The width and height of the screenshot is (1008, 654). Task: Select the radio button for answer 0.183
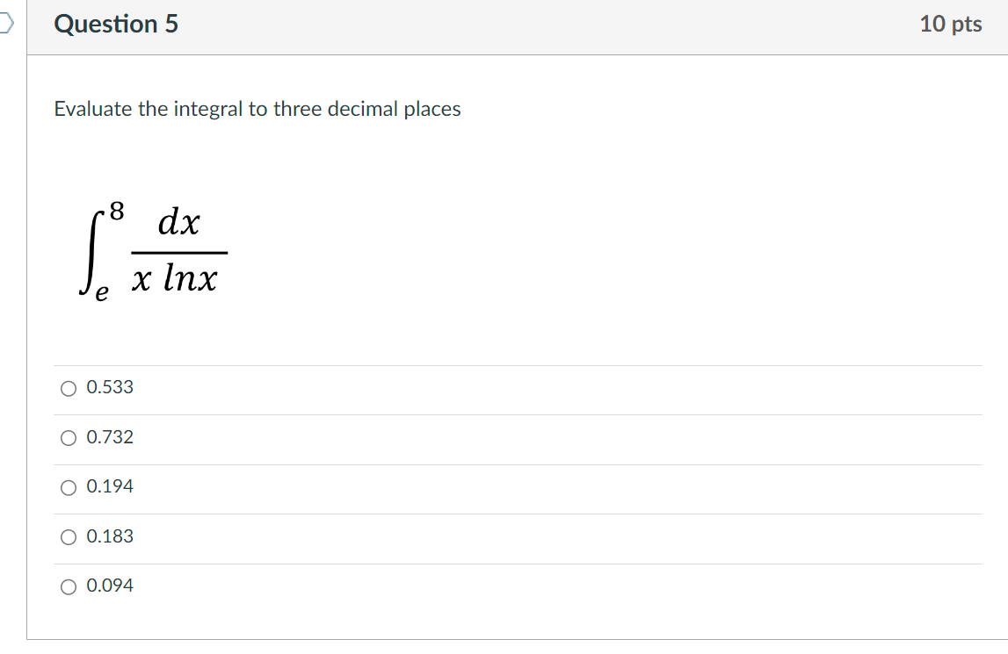pos(69,536)
